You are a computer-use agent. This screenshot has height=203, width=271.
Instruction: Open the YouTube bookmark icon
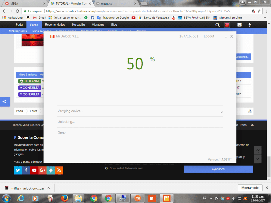tap(133, 18)
